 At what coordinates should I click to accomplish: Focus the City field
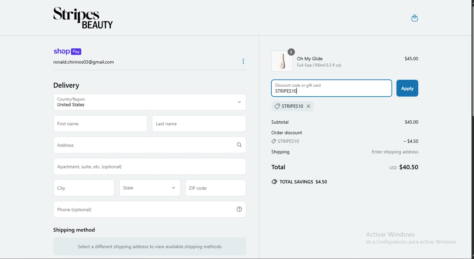point(84,188)
